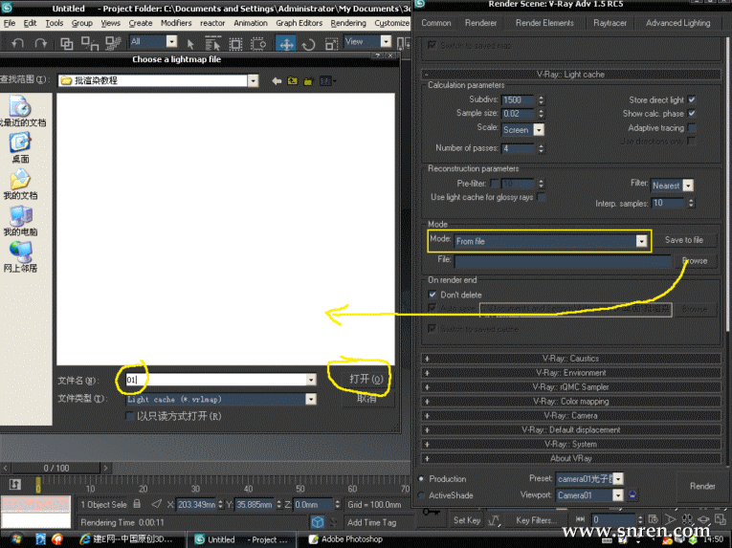Open the Preset dropdown
The width and height of the screenshot is (732, 548).
(618, 479)
